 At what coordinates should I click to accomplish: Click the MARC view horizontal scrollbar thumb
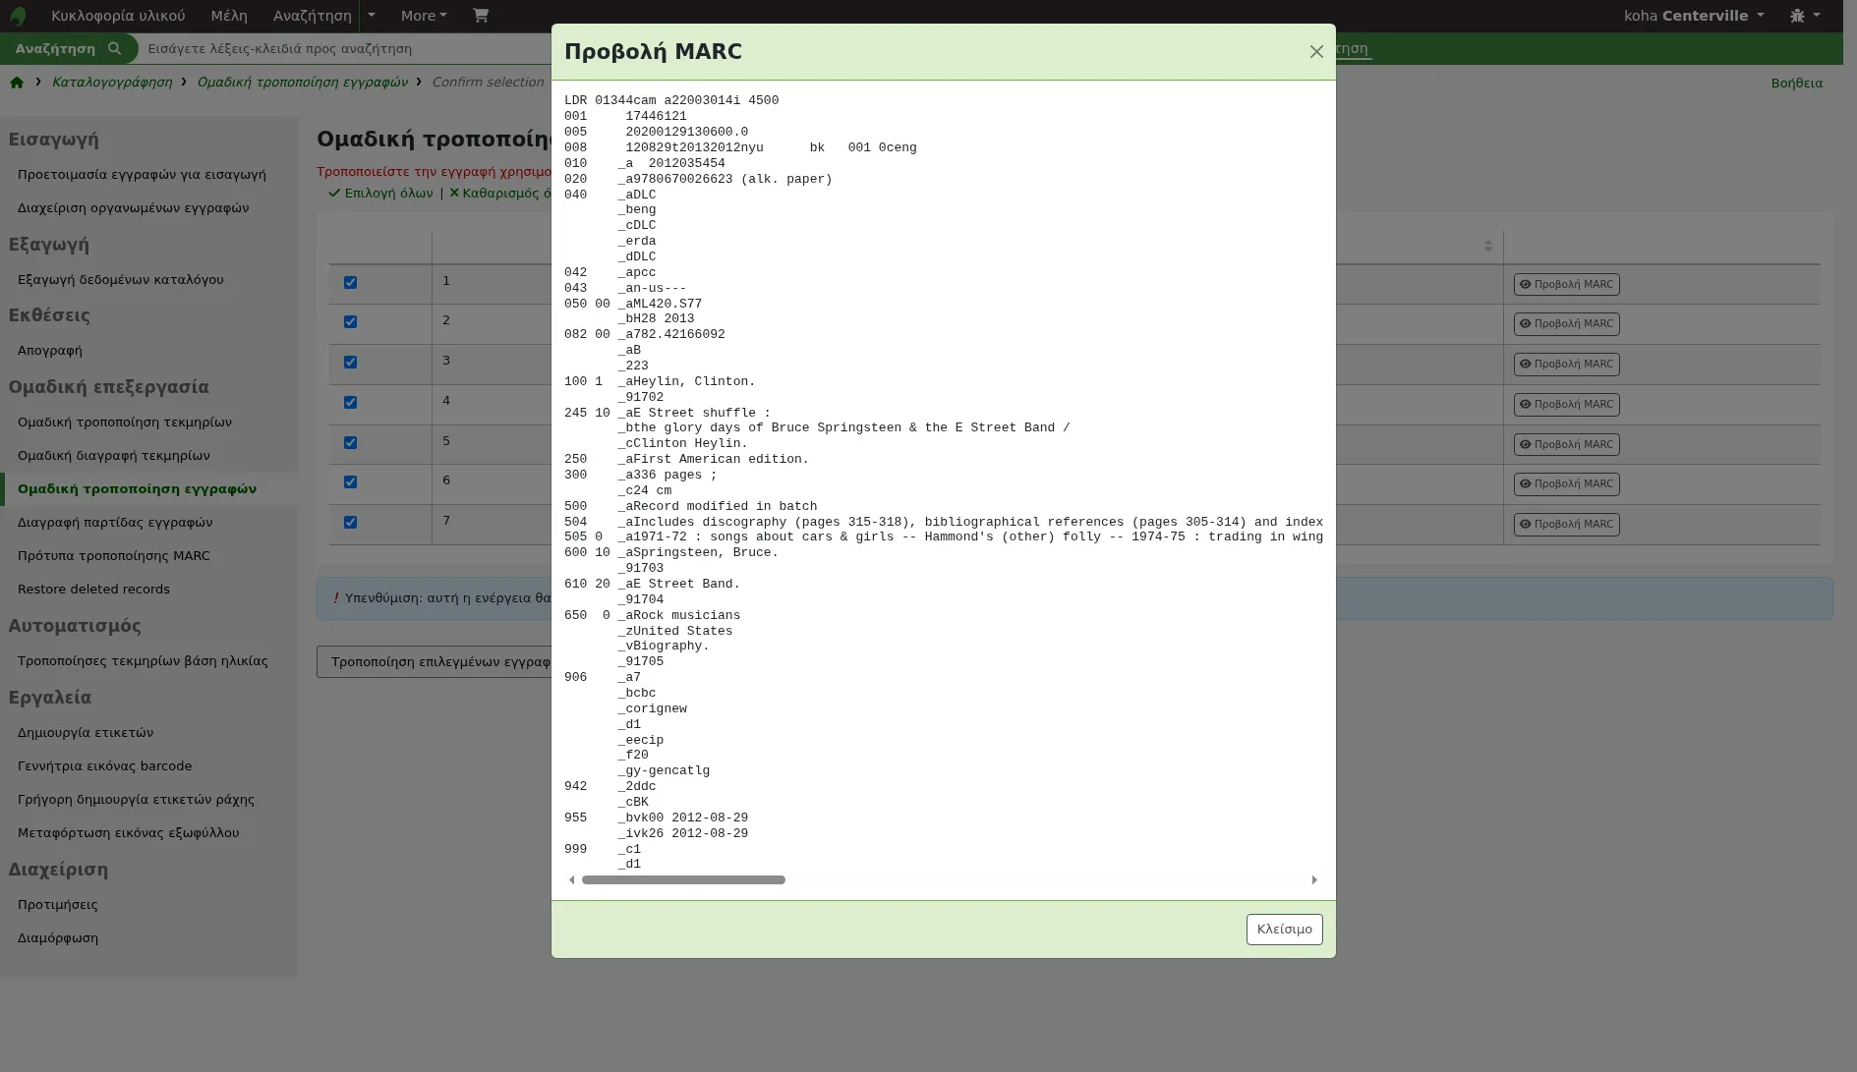pyautogui.click(x=683, y=880)
